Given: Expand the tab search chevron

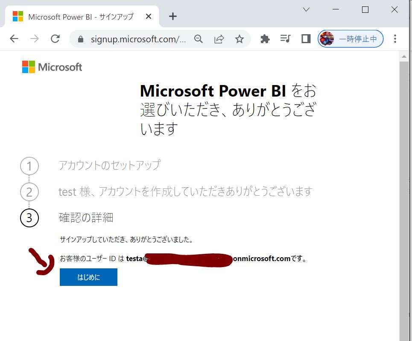Looking at the screenshot, I should tap(306, 10).
